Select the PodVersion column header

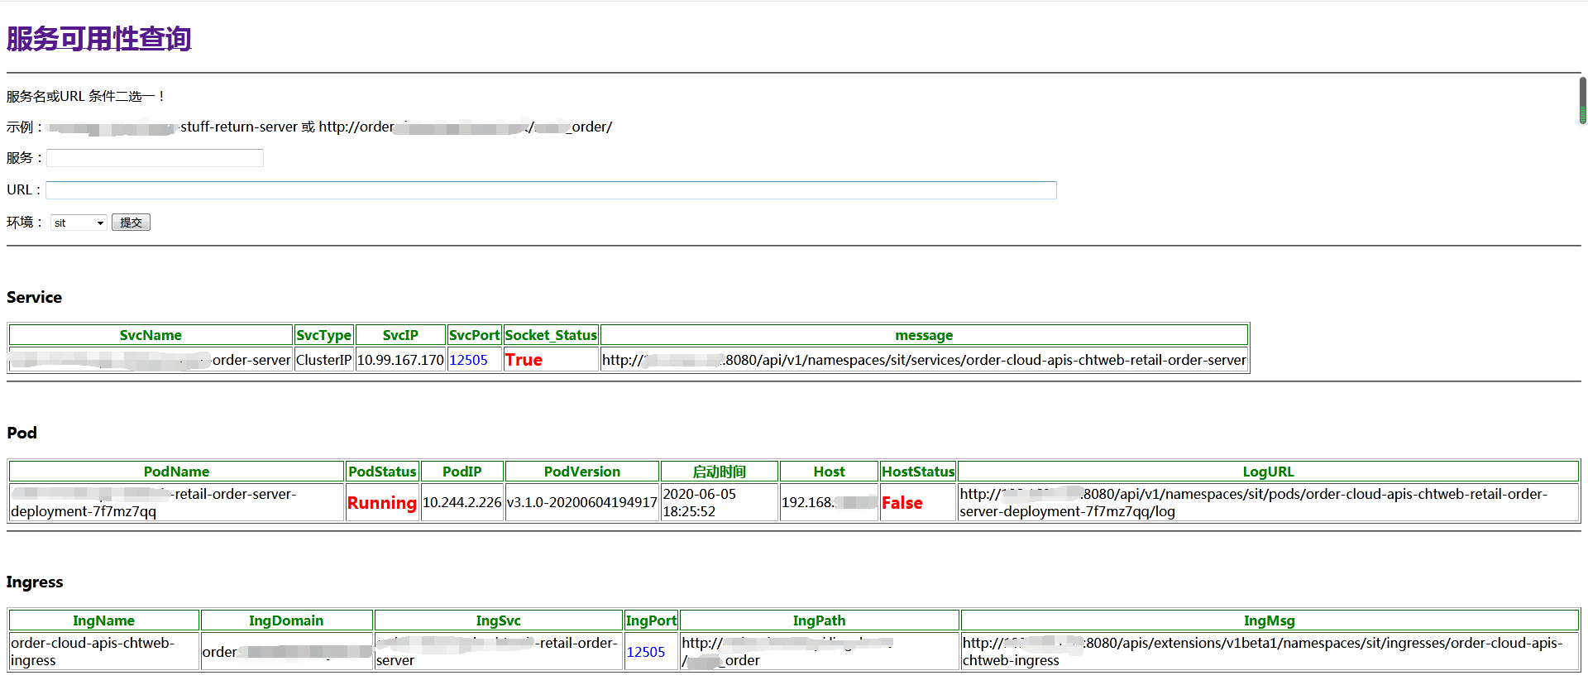tap(581, 472)
